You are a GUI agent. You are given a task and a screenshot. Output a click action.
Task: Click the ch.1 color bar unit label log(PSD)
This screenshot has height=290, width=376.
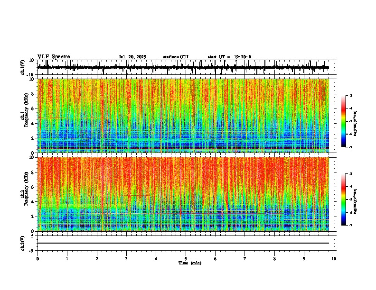(356, 124)
